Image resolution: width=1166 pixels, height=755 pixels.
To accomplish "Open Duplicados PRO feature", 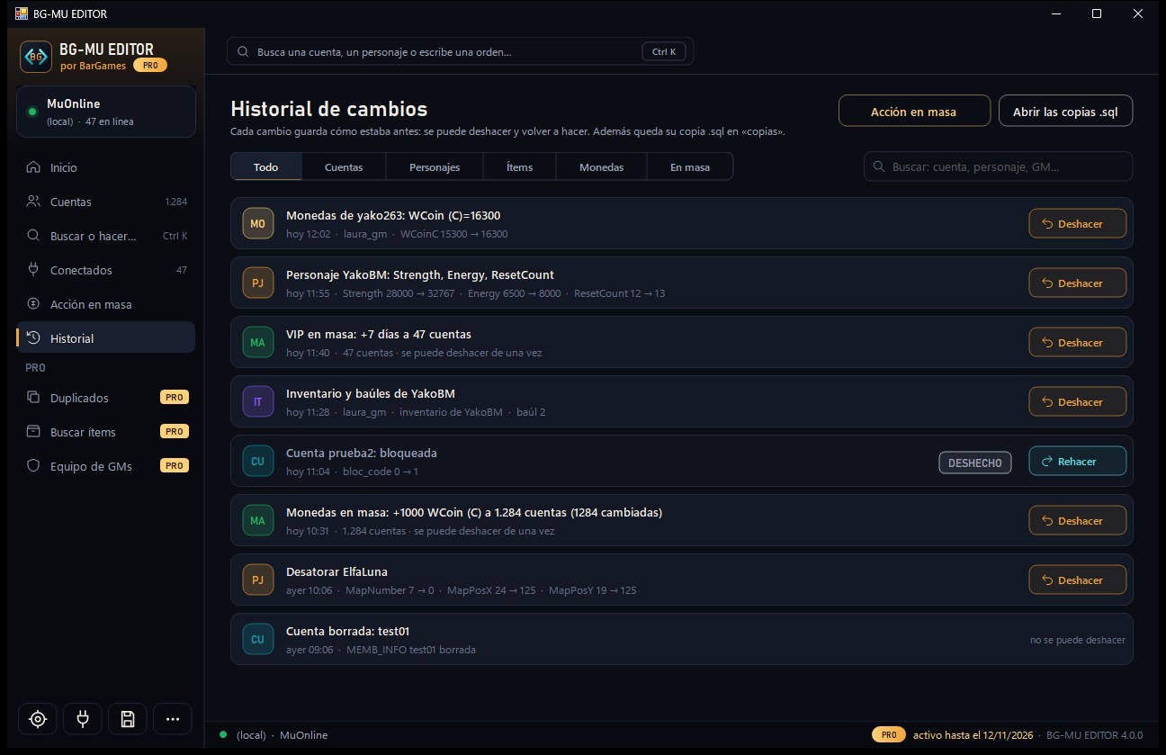I will tap(106, 398).
